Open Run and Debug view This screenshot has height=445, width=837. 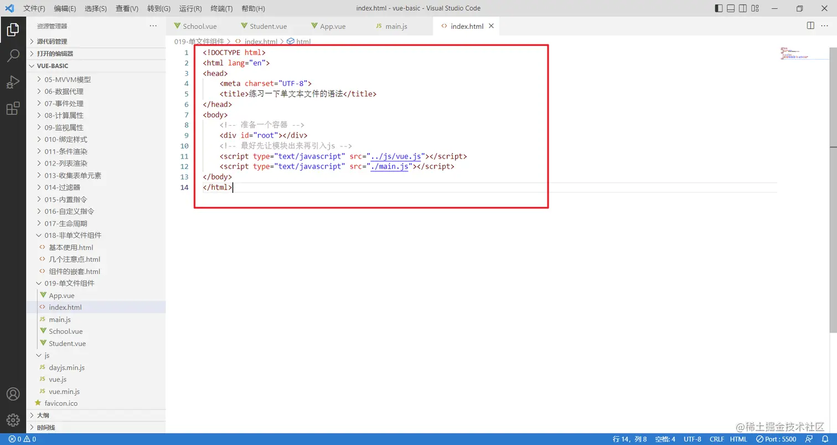coord(13,82)
